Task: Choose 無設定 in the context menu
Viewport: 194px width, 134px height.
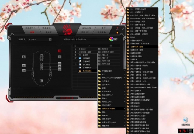Action: pos(88,55)
